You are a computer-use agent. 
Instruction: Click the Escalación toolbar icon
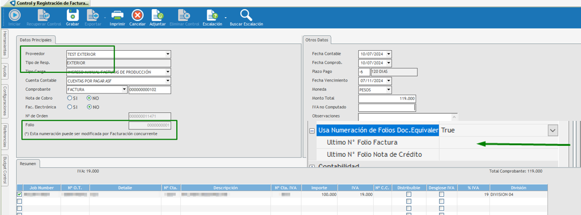213,15
